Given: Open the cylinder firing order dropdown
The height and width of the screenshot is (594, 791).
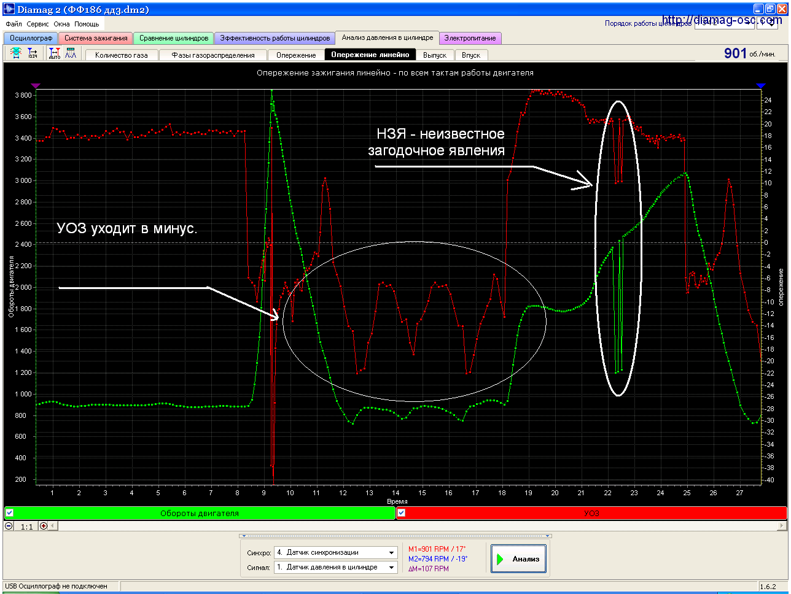Looking at the screenshot, I should pos(724,23).
